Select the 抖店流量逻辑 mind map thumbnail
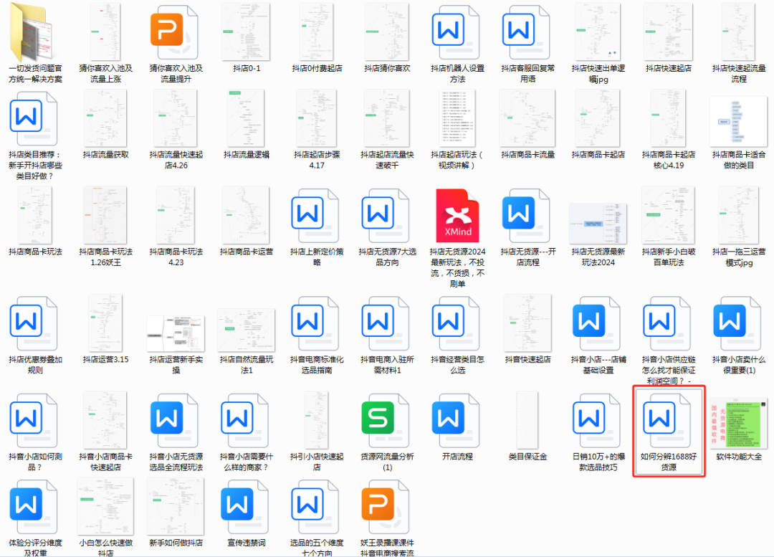The image size is (774, 557). [246, 118]
